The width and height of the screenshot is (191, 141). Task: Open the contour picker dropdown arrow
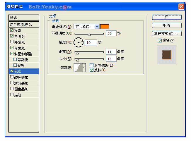[84, 67]
